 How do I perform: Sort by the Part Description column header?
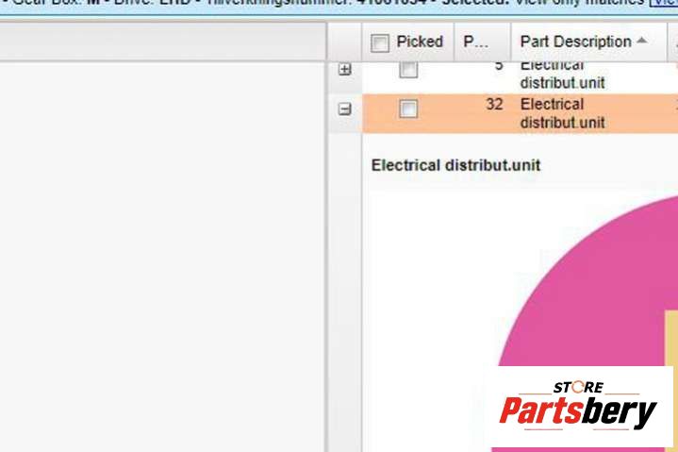pyautogui.click(x=575, y=42)
